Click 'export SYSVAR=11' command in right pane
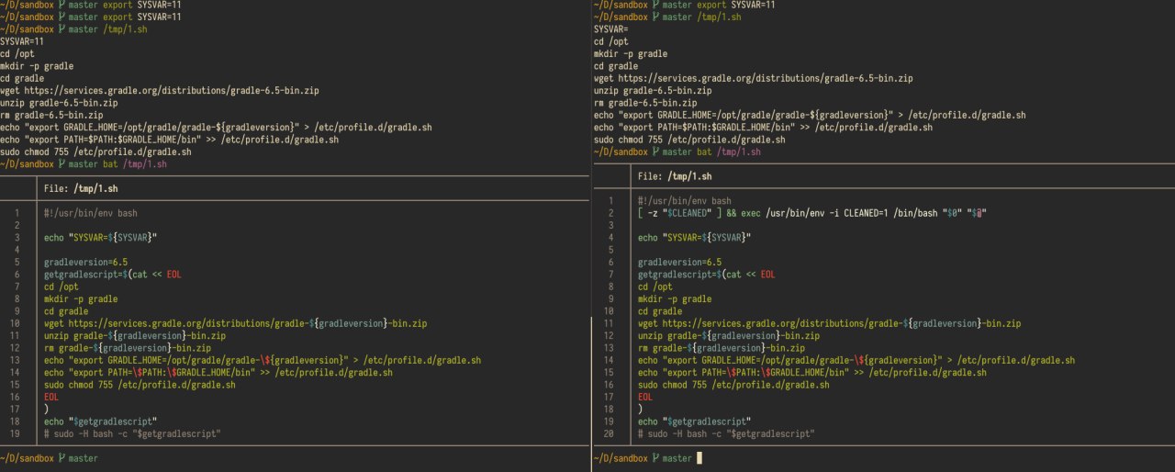This screenshot has width=1175, height=472. click(x=736, y=5)
